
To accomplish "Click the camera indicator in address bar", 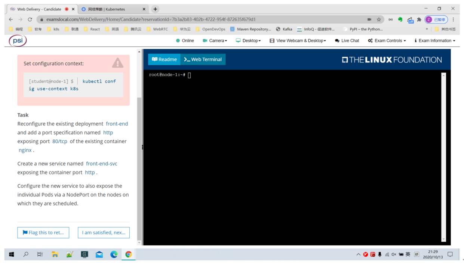I will click(x=369, y=19).
